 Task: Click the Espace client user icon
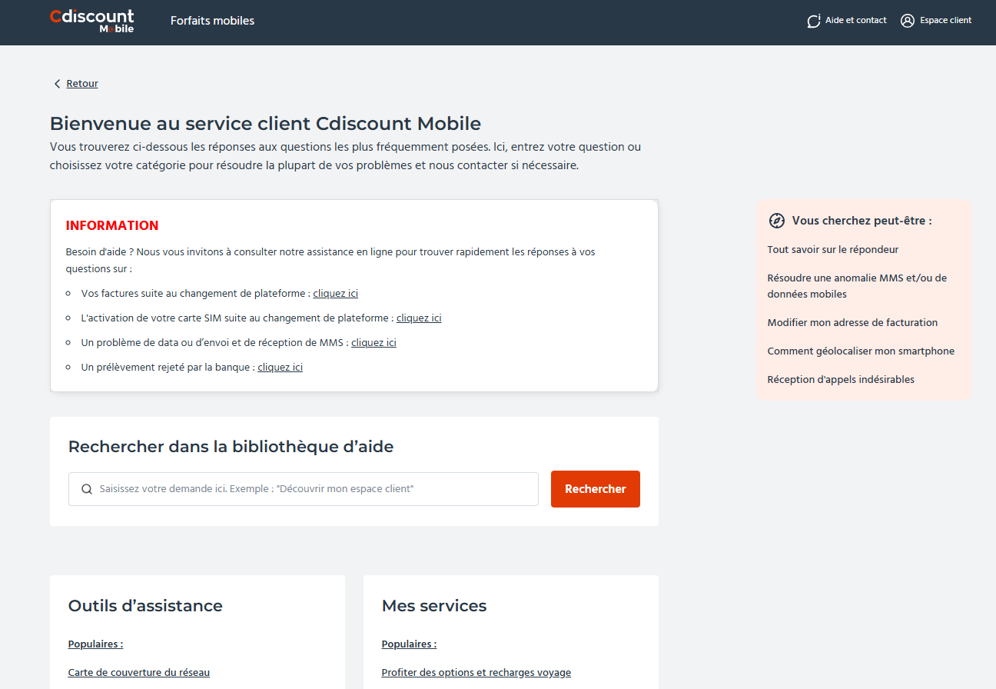coord(908,21)
